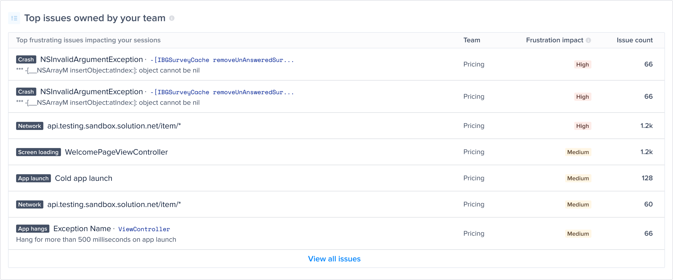Click 1.2k count in WelcomePageViewController row
This screenshot has width=673, height=280.
pyautogui.click(x=646, y=152)
